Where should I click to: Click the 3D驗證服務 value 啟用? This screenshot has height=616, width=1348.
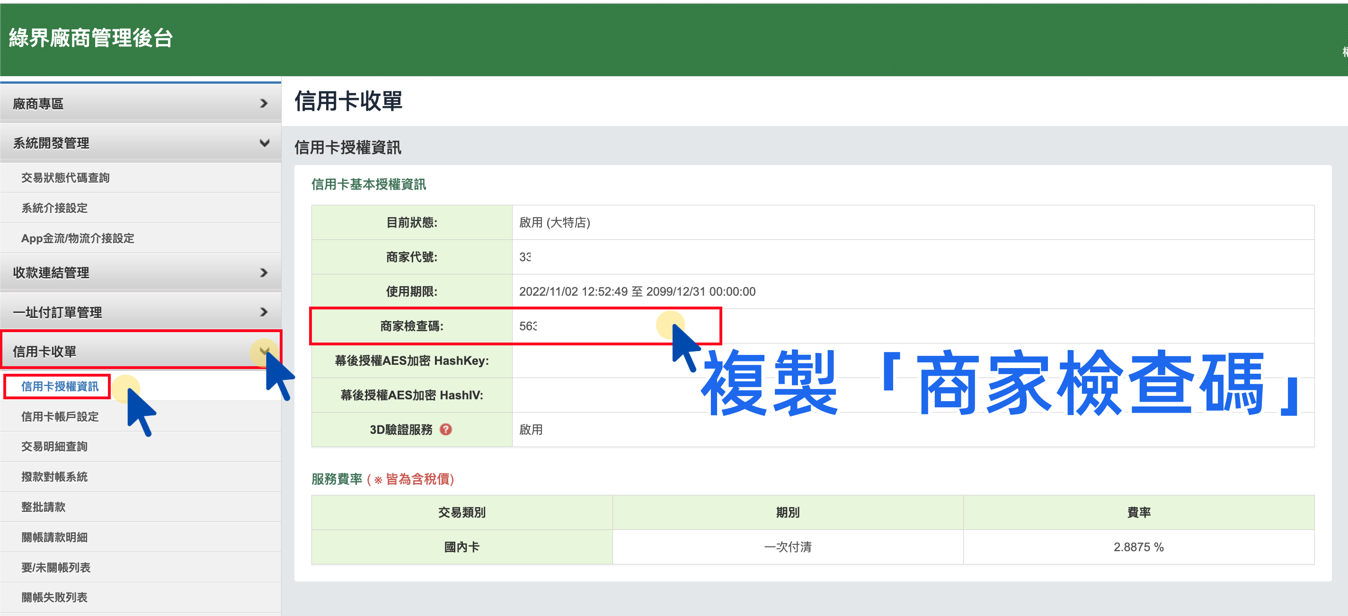(x=531, y=430)
